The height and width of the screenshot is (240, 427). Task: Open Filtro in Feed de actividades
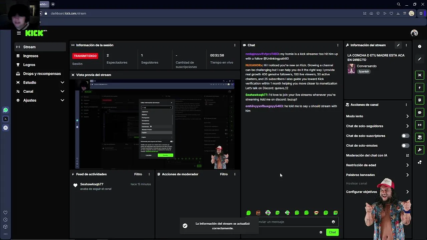pyautogui.click(x=138, y=174)
